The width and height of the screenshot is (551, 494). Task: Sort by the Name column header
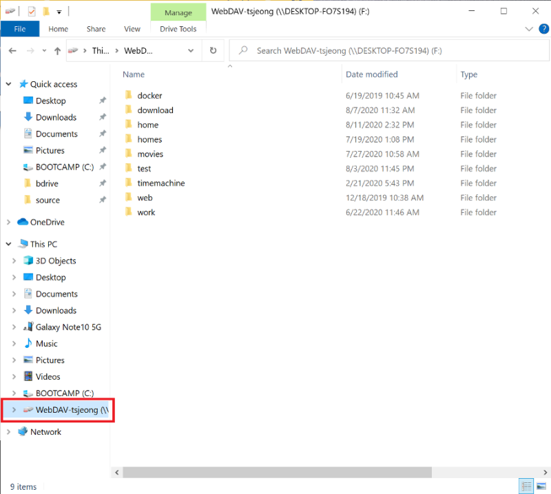(x=133, y=74)
